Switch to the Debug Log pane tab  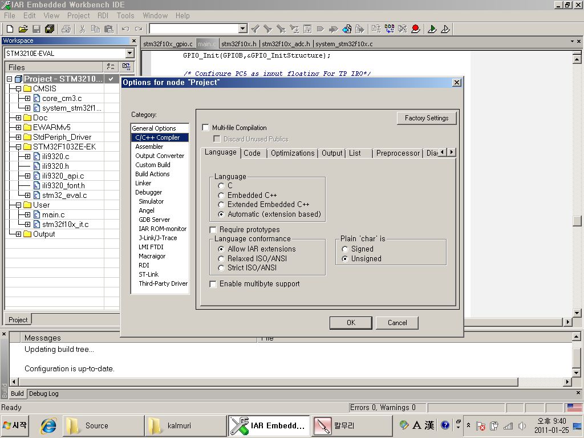pyautogui.click(x=43, y=394)
